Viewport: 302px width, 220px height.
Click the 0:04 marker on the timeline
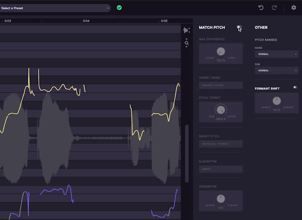click(x=86, y=21)
